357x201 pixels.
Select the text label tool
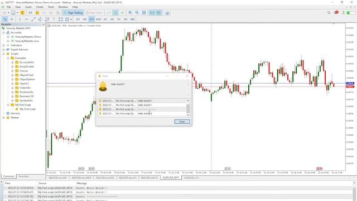pyautogui.click(x=54, y=20)
